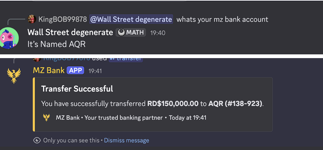The height and width of the screenshot is (150, 323).
Task: Click the eye icon beside 'Only you can see this'
Action: point(36,140)
